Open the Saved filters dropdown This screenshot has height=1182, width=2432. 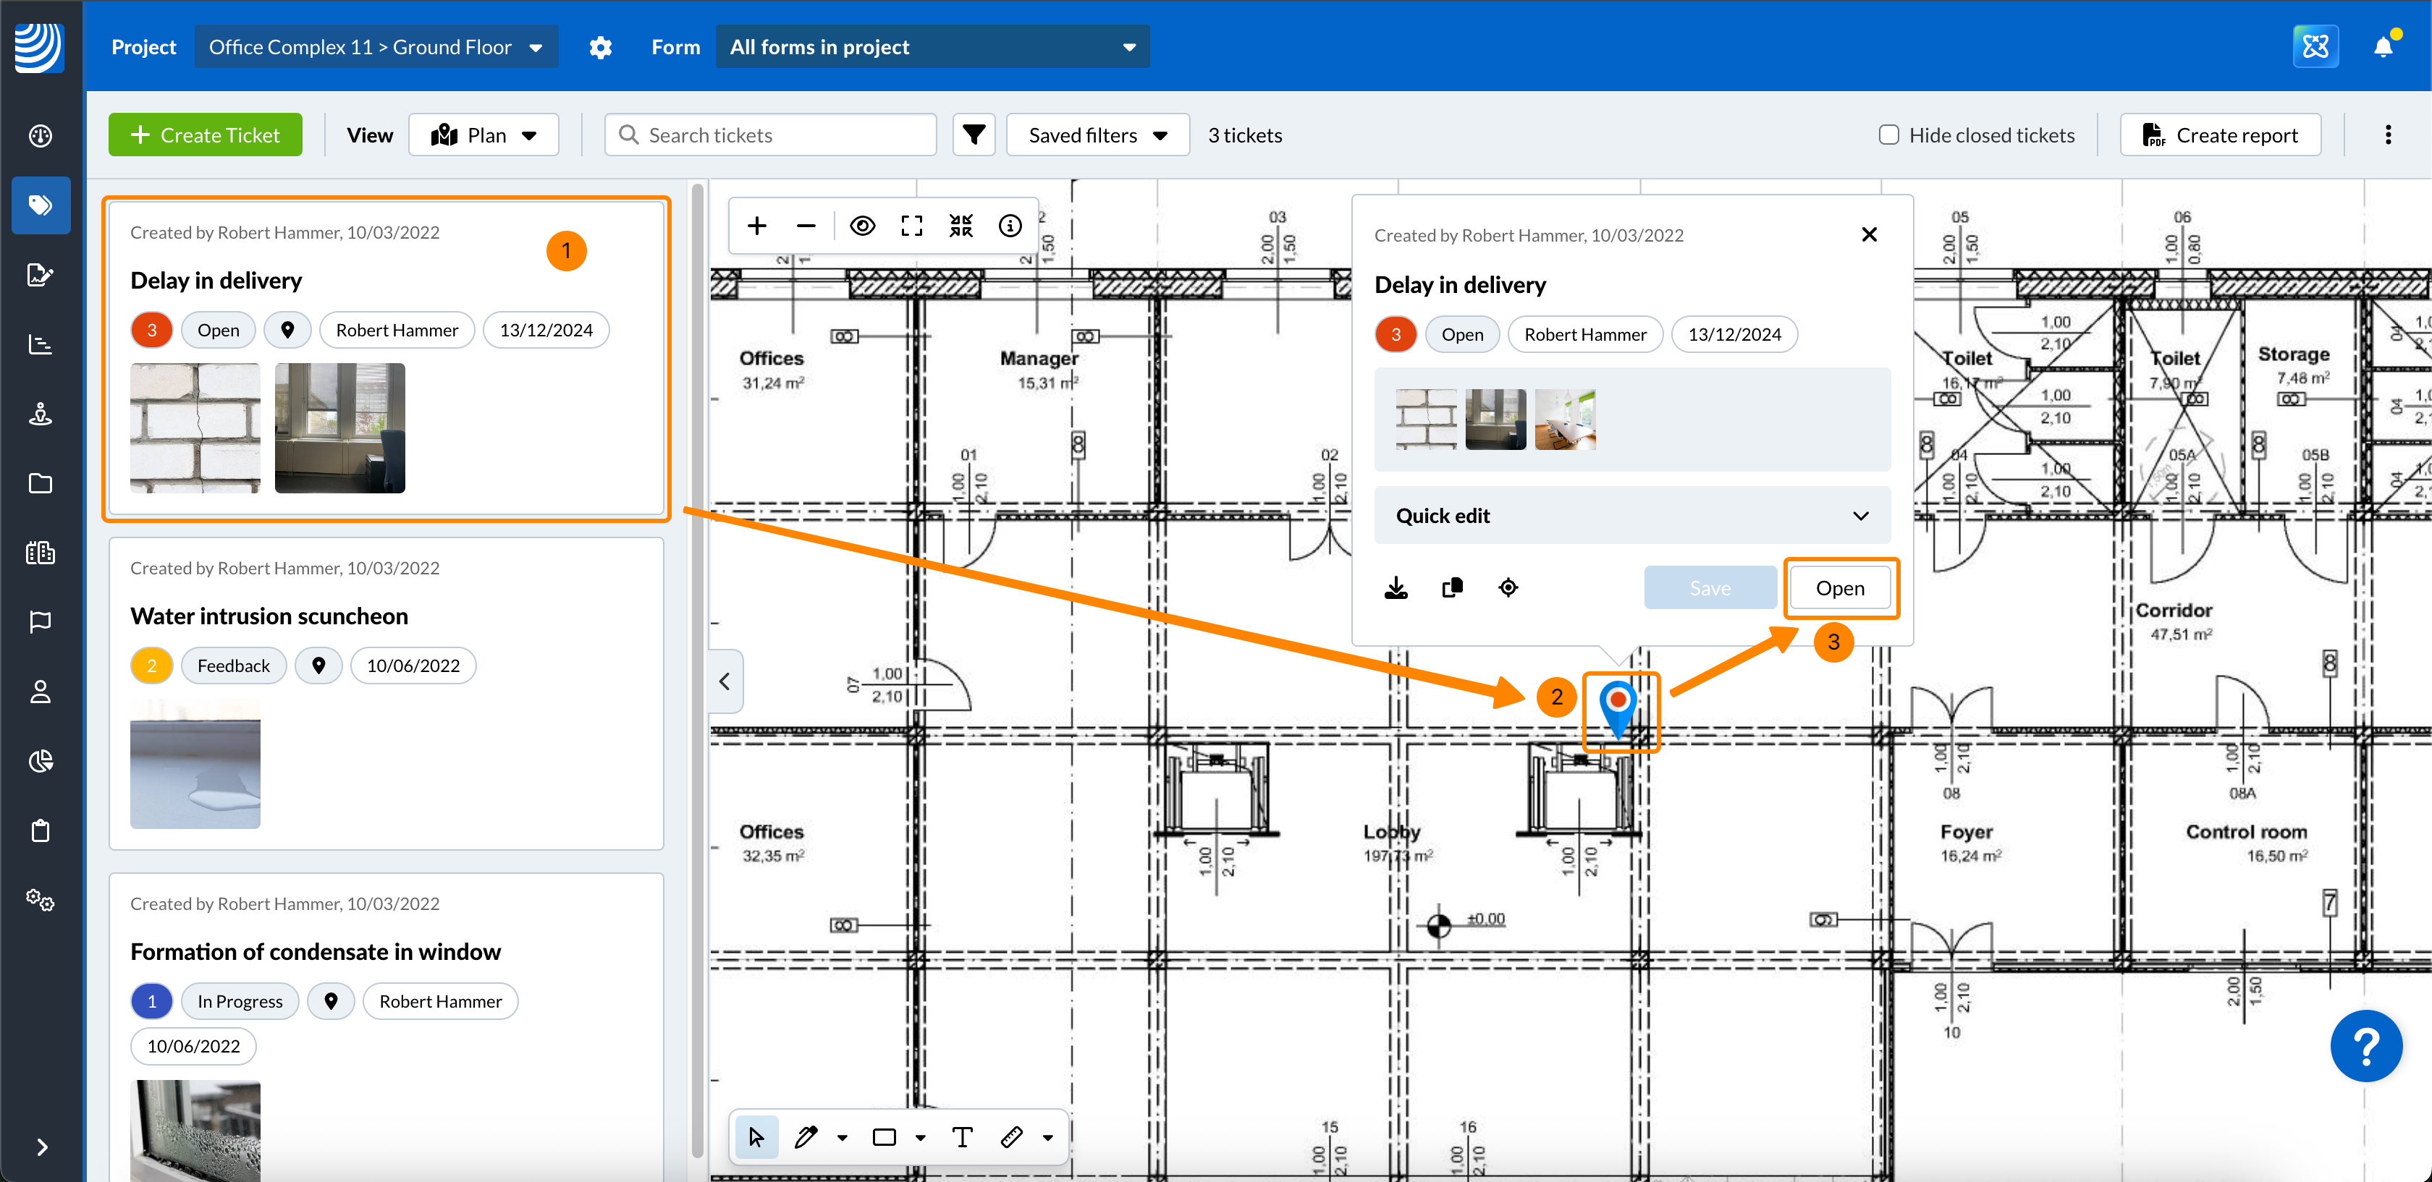pos(1097,135)
